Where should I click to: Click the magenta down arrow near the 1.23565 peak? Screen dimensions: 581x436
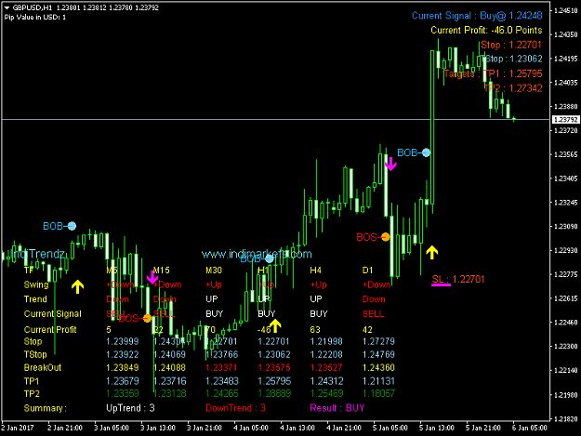pos(390,164)
